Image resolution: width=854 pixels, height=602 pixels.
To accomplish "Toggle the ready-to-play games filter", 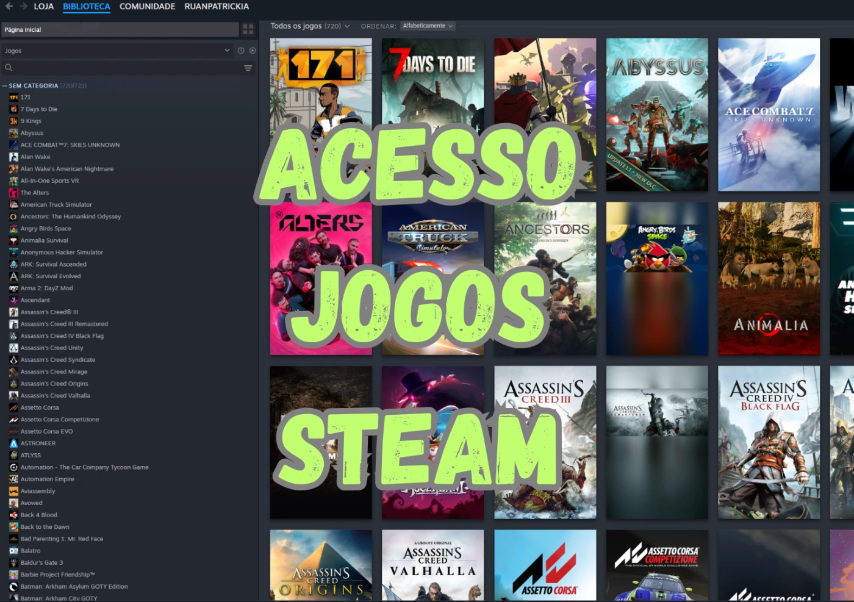I will pyautogui.click(x=253, y=51).
